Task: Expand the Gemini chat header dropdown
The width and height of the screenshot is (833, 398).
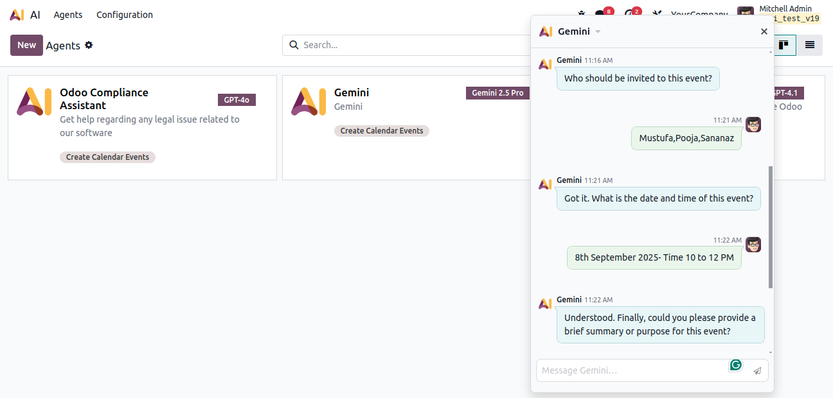Action: click(598, 31)
